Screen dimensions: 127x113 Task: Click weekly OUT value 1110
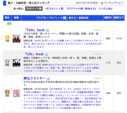pos(119,38)
